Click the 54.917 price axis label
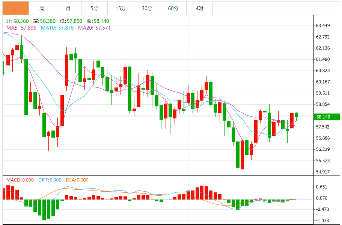342x225 pixels. click(323, 172)
